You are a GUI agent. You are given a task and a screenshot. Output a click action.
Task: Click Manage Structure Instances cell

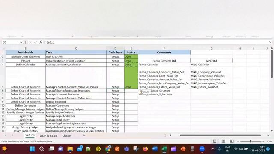click(x=76, y=94)
